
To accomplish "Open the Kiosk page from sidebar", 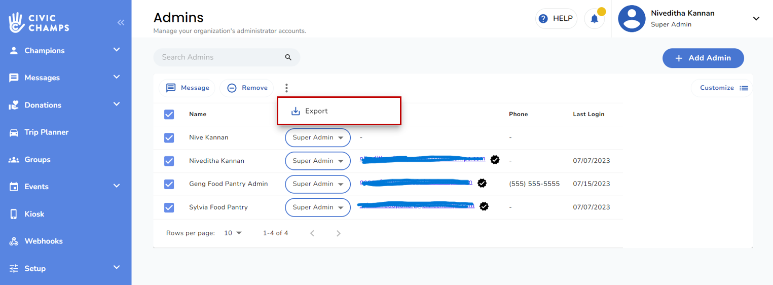I will (x=34, y=214).
